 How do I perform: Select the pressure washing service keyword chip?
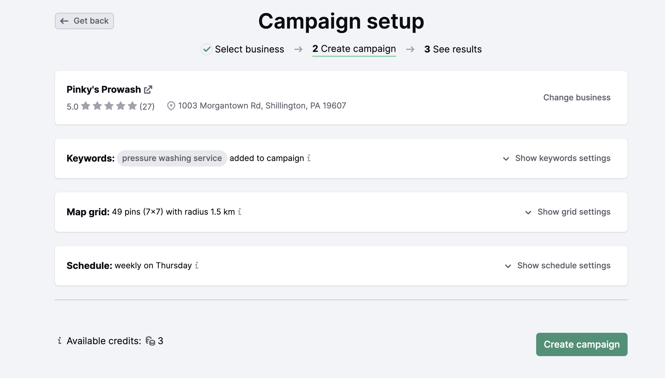click(x=172, y=158)
